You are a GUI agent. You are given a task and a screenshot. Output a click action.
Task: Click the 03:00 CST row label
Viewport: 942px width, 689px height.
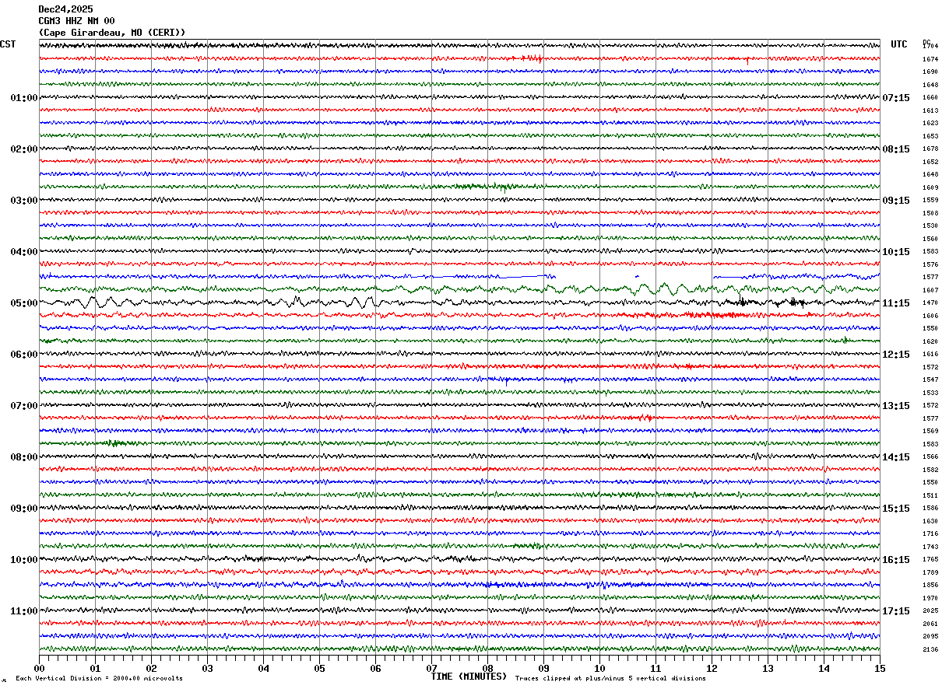point(24,201)
